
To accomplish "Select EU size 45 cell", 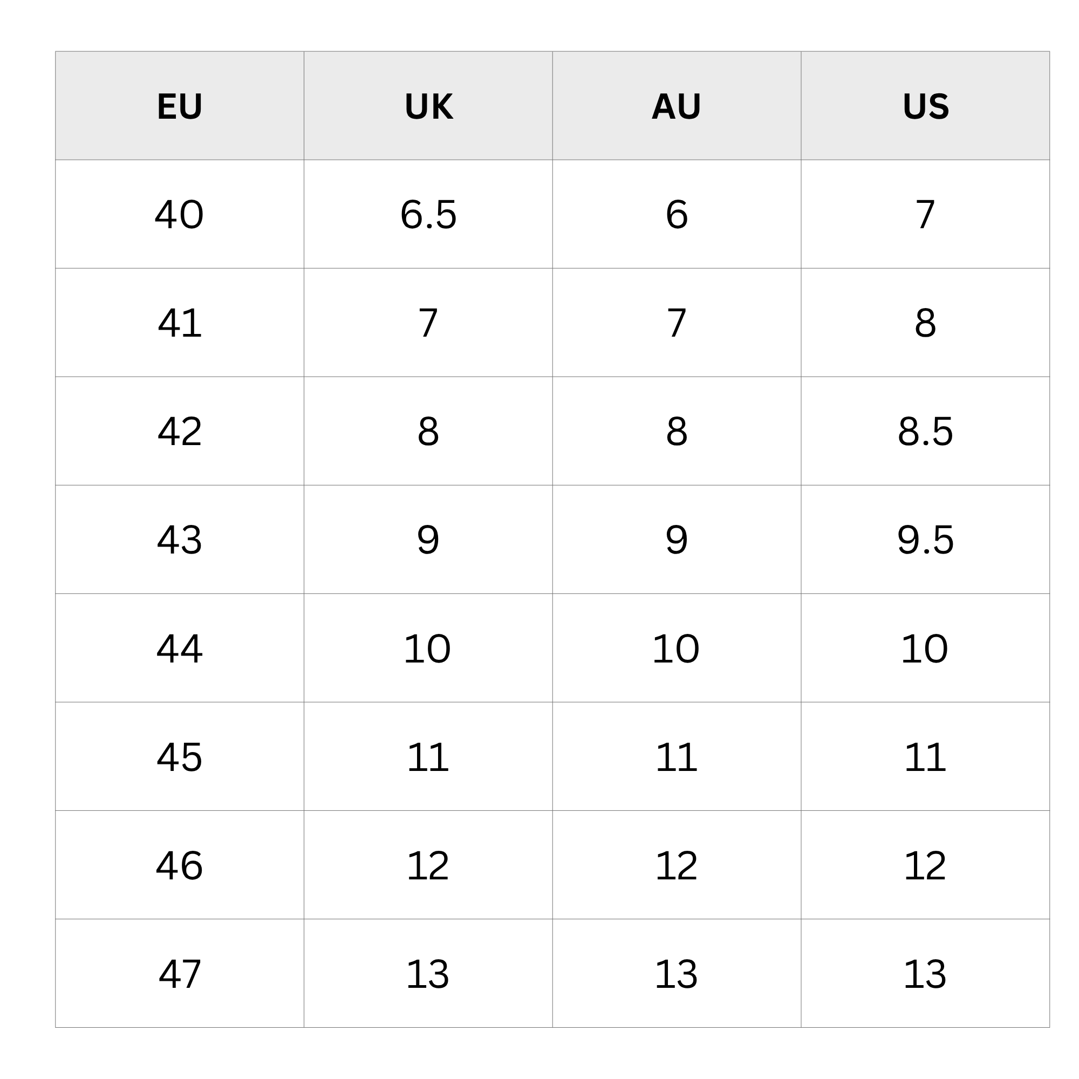I will [179, 756].
